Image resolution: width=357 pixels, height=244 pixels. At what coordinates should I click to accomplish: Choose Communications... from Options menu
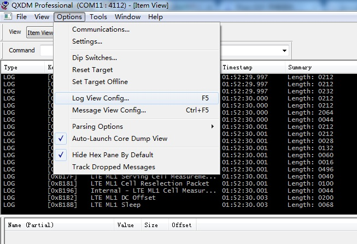pyautogui.click(x=137, y=29)
